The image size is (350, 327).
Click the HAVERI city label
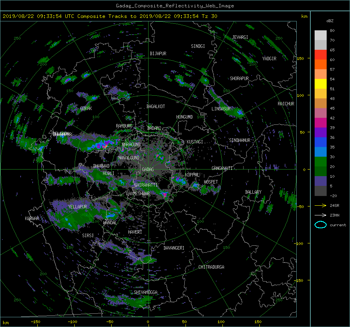point(135,232)
